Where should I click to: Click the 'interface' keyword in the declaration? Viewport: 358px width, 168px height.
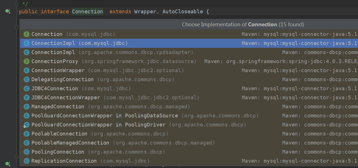[x=55, y=12]
